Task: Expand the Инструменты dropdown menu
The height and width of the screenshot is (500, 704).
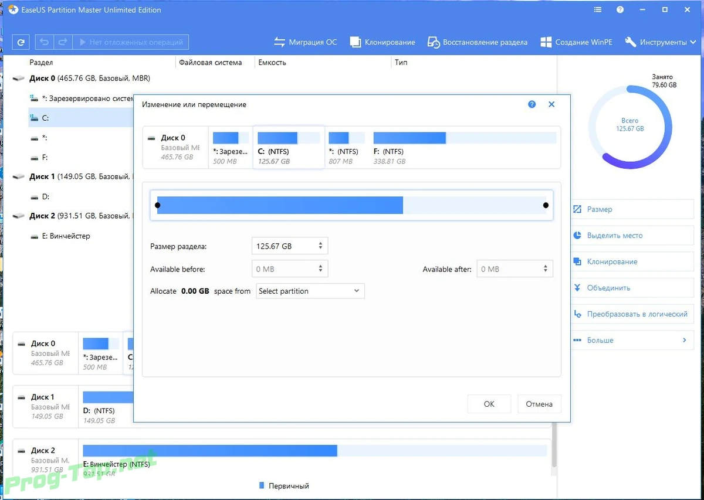Action: 660,42
